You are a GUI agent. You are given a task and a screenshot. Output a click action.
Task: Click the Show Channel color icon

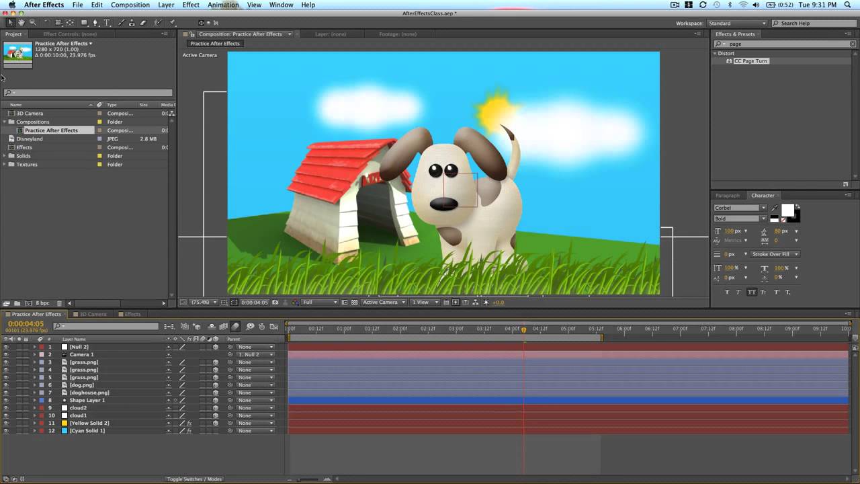pyautogui.click(x=296, y=302)
